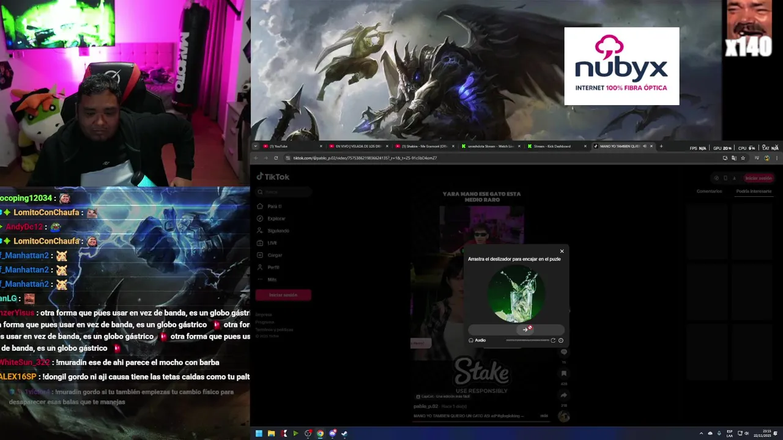Click the Nubyx internet advertisement banner

(622, 66)
